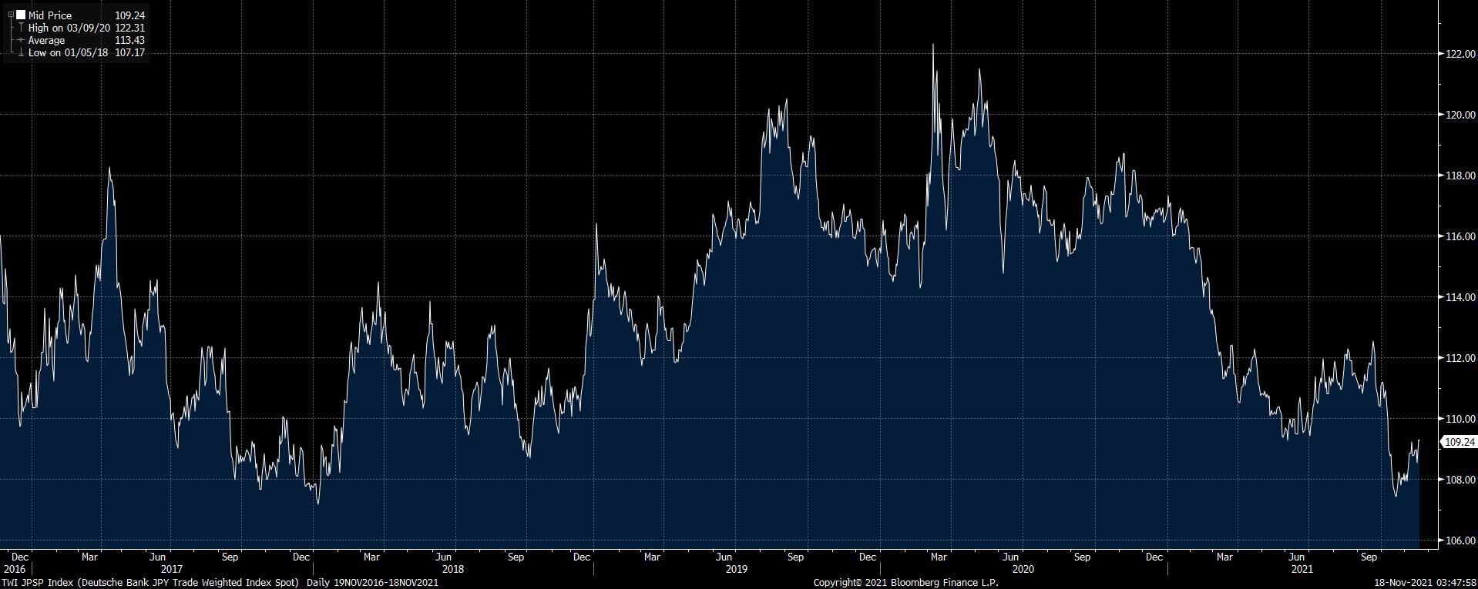Click the 106.00 y-axis label
The image size is (1478, 589).
click(x=1460, y=540)
